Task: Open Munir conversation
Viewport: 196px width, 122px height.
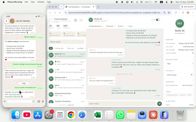Action: pyautogui.click(x=67, y=86)
